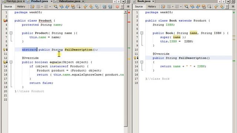237x133 pixels.
Task: Select History view in Book.java editor
Action: 152,7
